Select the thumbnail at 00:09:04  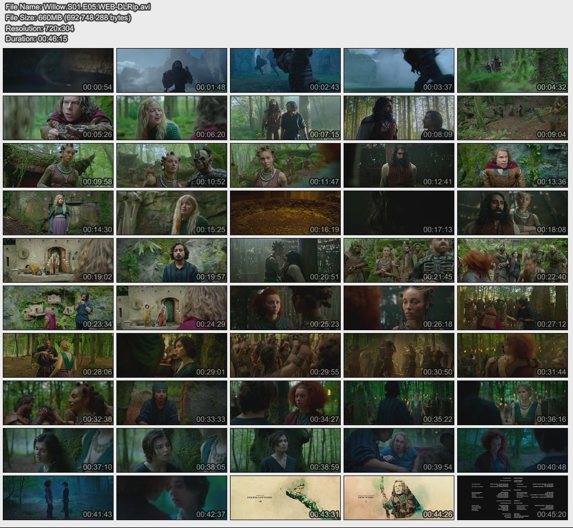(x=513, y=118)
